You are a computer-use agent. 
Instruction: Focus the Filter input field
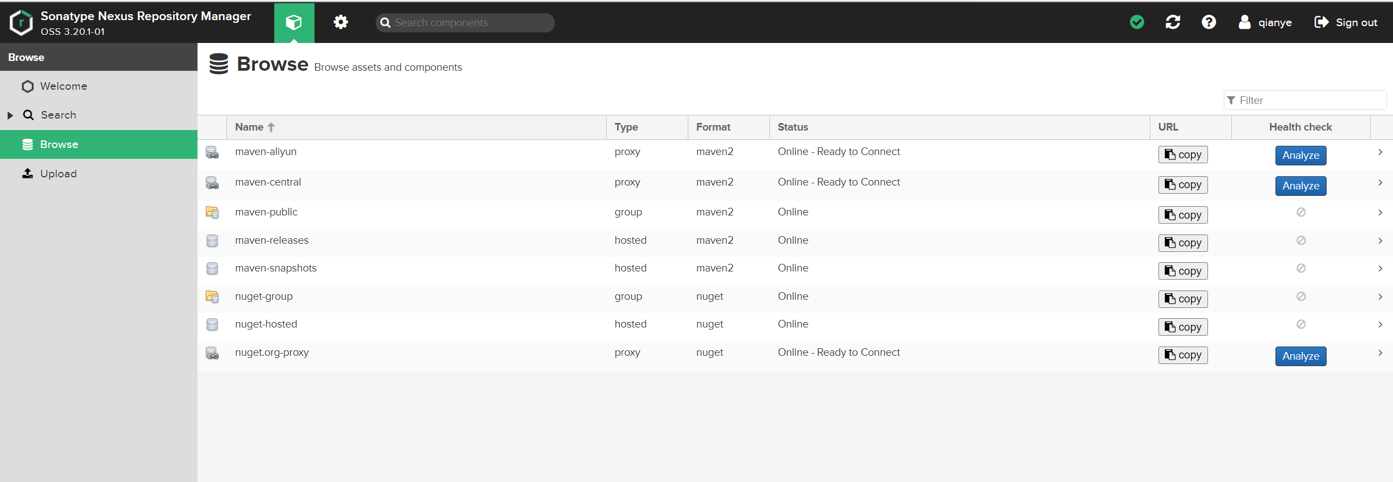point(1305,100)
